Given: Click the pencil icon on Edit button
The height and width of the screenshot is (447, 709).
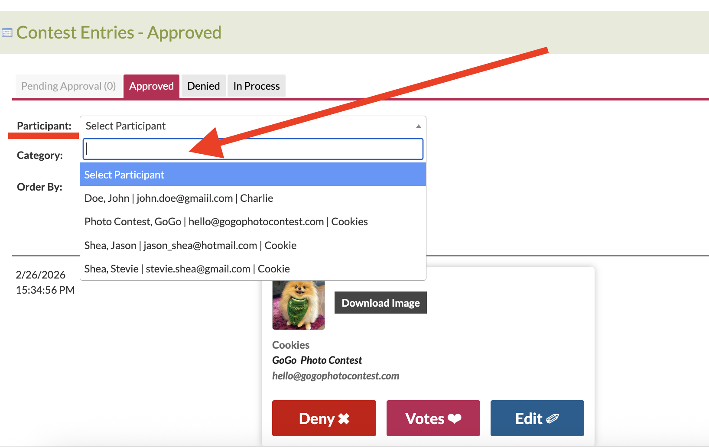Looking at the screenshot, I should tap(553, 418).
